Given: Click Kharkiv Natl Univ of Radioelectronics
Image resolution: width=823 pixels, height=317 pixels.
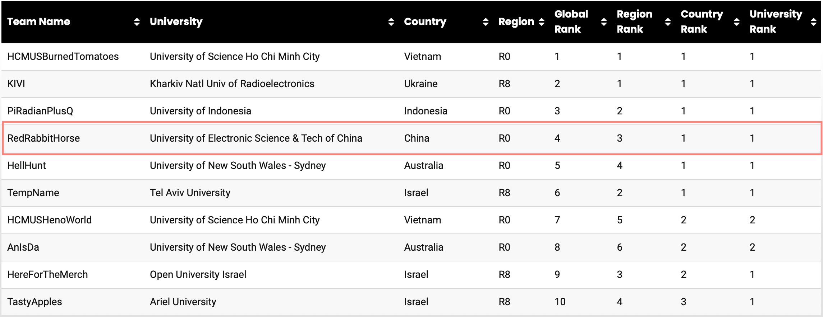Looking at the screenshot, I should pyautogui.click(x=232, y=84).
